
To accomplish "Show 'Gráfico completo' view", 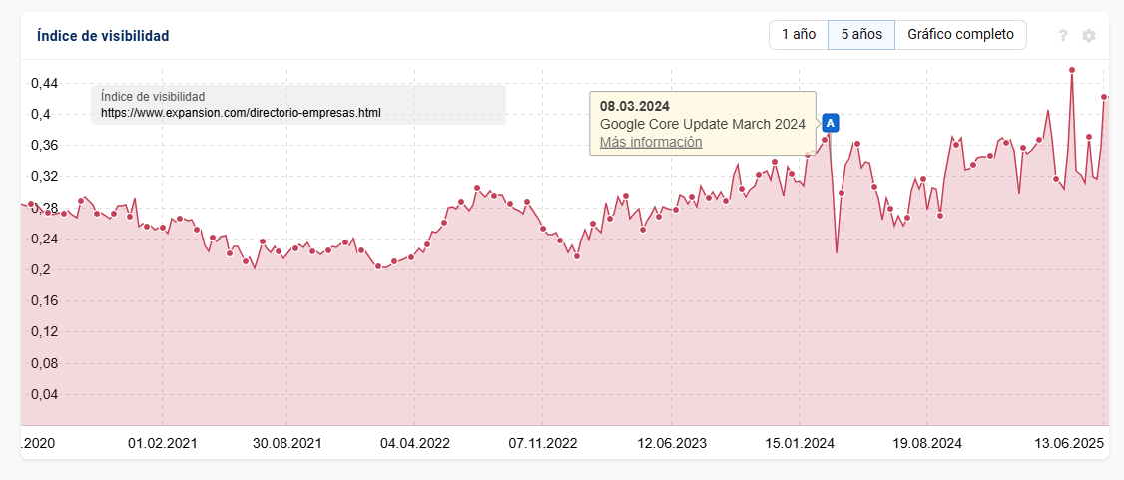I will coord(960,35).
